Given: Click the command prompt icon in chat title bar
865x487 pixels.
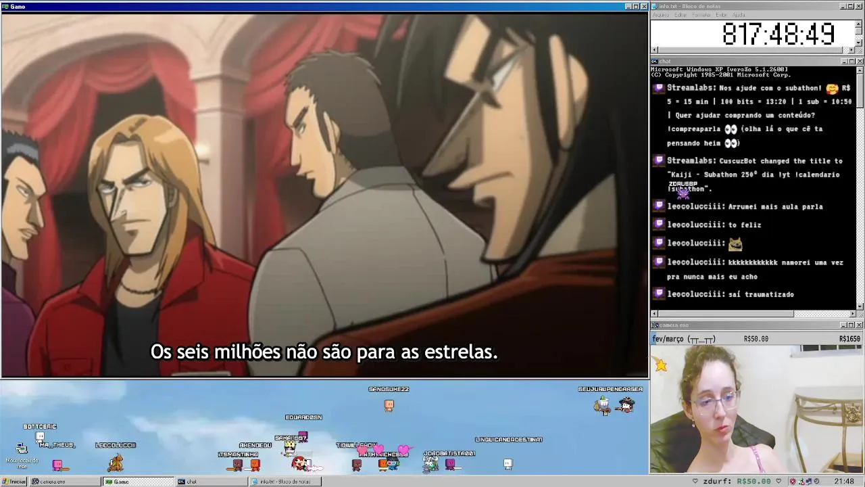Looking at the screenshot, I should [x=655, y=62].
